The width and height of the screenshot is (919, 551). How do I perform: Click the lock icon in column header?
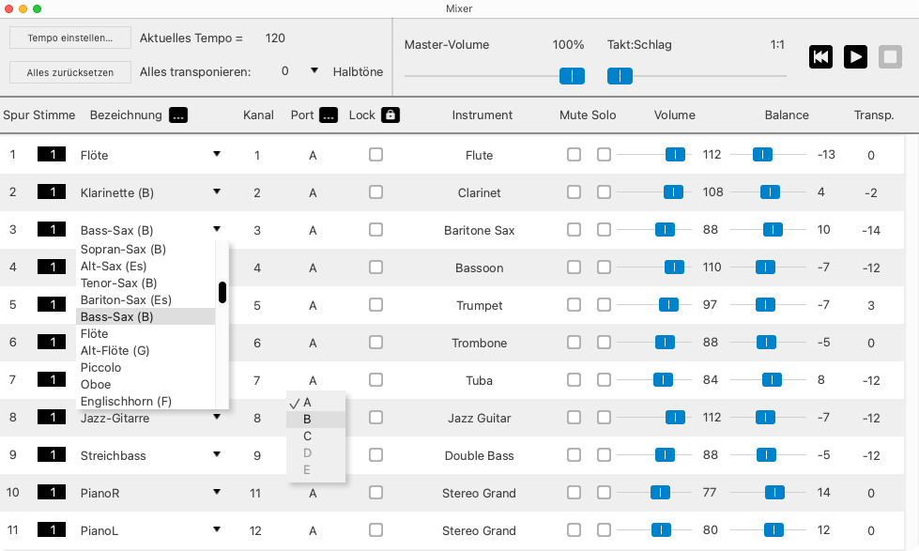390,115
